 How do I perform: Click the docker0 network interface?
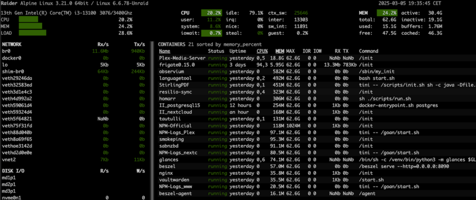click(11, 58)
